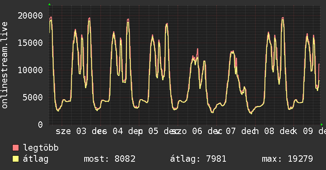Click the 07 date label on x-axis

point(231,131)
